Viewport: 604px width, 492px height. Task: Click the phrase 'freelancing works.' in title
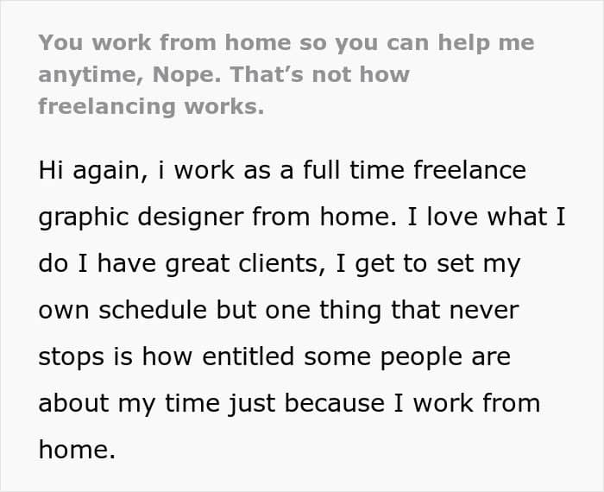(x=151, y=107)
